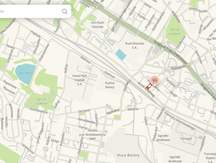This screenshot has width=216, height=163.
Task: Click the Staw Kalina pond label
Action: click(26, 73)
